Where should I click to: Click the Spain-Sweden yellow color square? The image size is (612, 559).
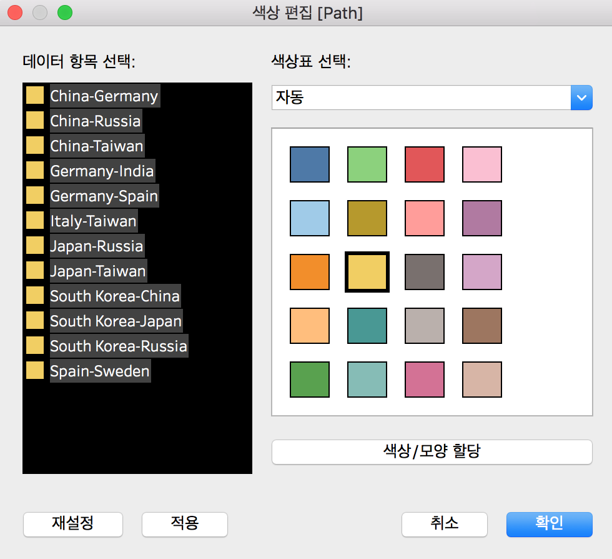[x=35, y=371]
